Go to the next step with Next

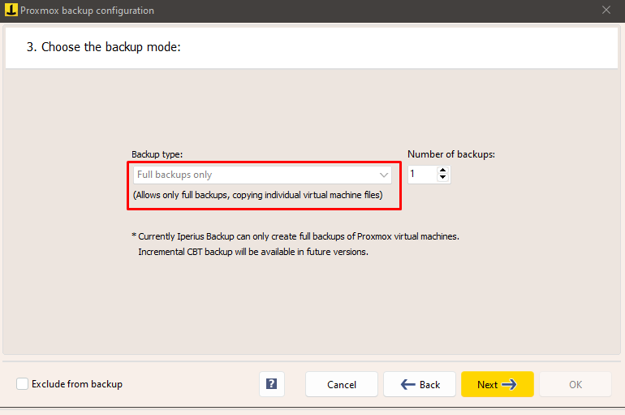[x=497, y=384]
